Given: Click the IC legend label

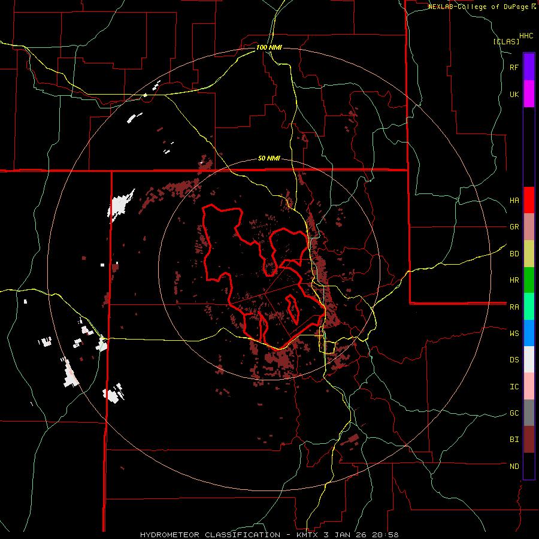Looking at the screenshot, I should (514, 387).
